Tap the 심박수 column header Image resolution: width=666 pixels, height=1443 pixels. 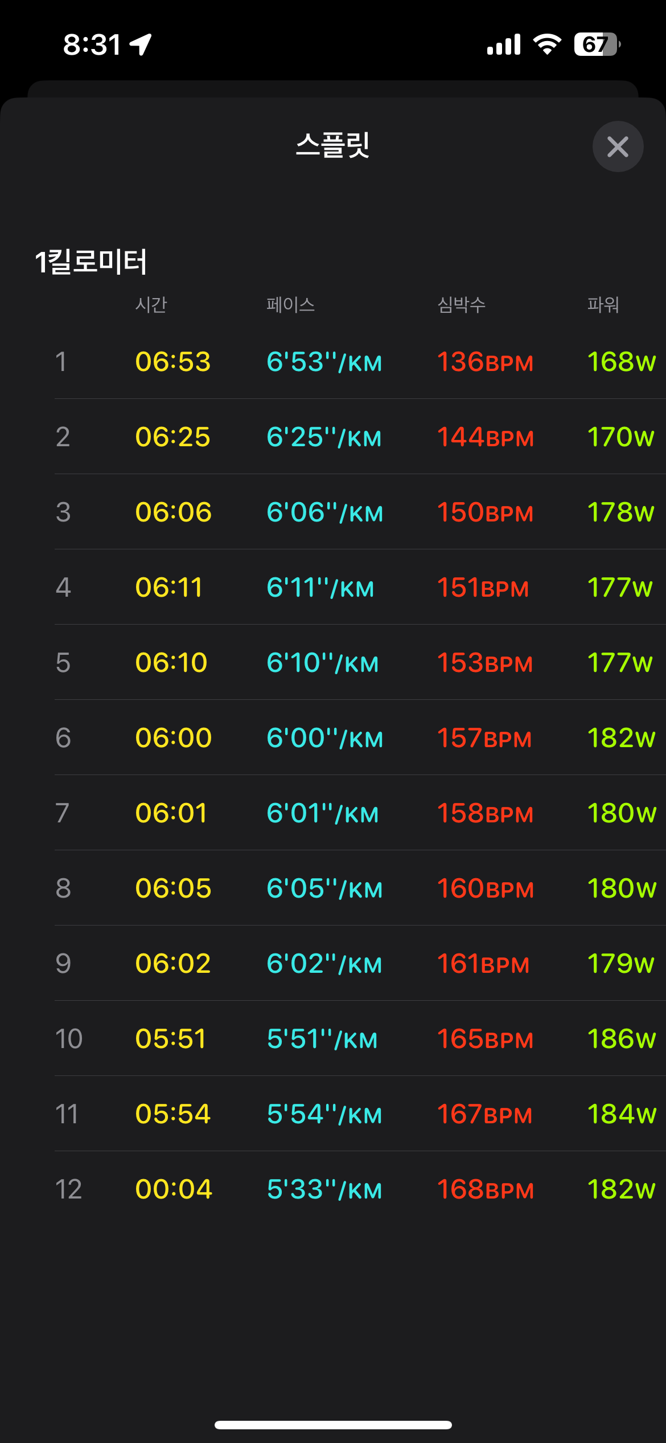(461, 305)
